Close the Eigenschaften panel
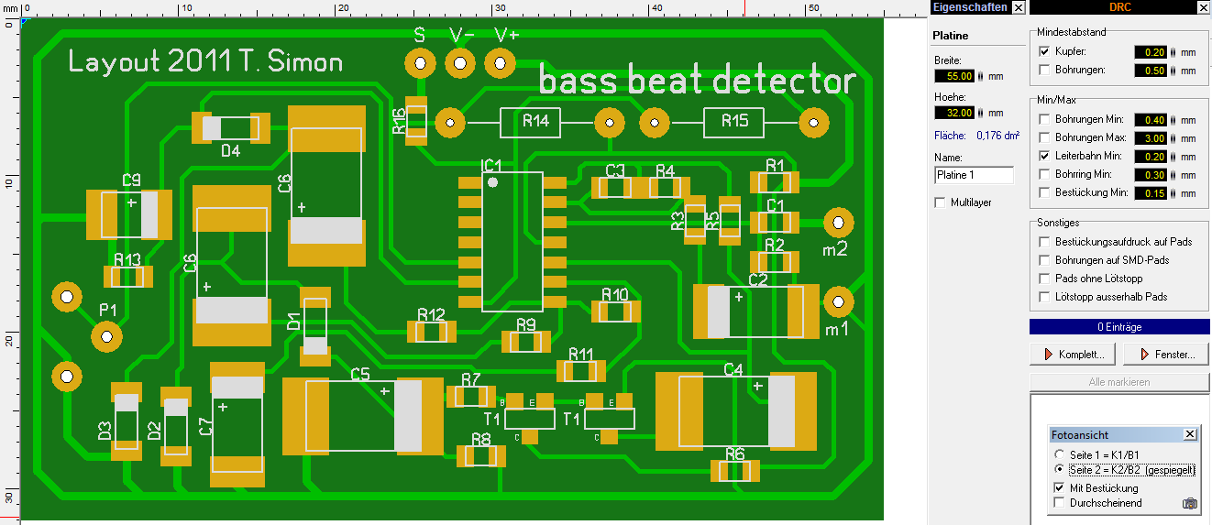Viewport: 1212px width, 525px height. [x=1018, y=6]
